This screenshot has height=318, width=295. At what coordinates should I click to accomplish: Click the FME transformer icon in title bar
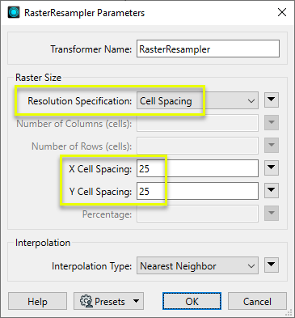[14, 12]
